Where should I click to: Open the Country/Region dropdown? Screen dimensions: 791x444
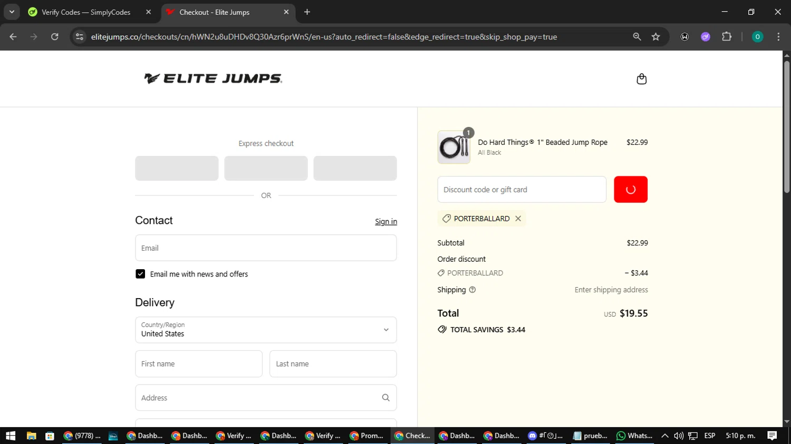(266, 330)
